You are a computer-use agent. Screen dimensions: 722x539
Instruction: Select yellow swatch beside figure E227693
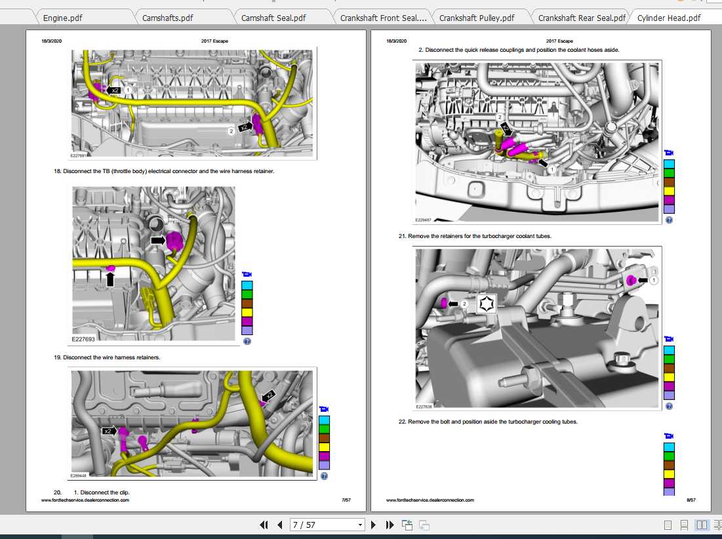pyautogui.click(x=247, y=312)
